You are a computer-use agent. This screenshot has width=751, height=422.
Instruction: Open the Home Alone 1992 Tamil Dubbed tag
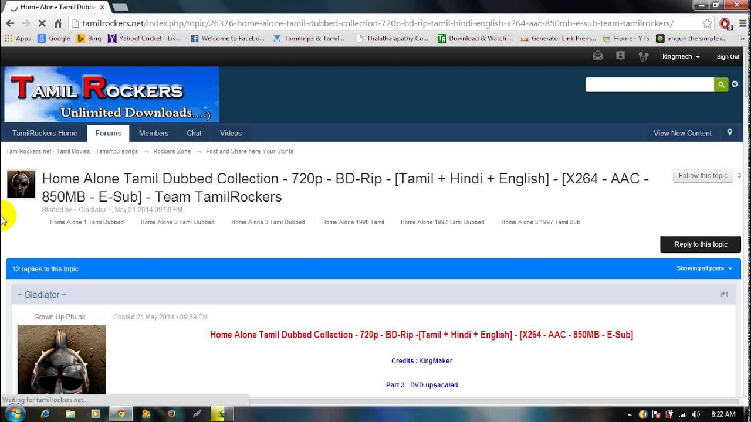tap(442, 222)
